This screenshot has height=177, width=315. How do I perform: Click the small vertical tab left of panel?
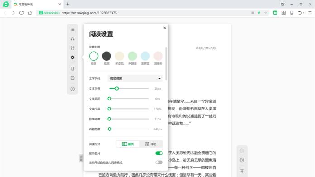(81, 158)
